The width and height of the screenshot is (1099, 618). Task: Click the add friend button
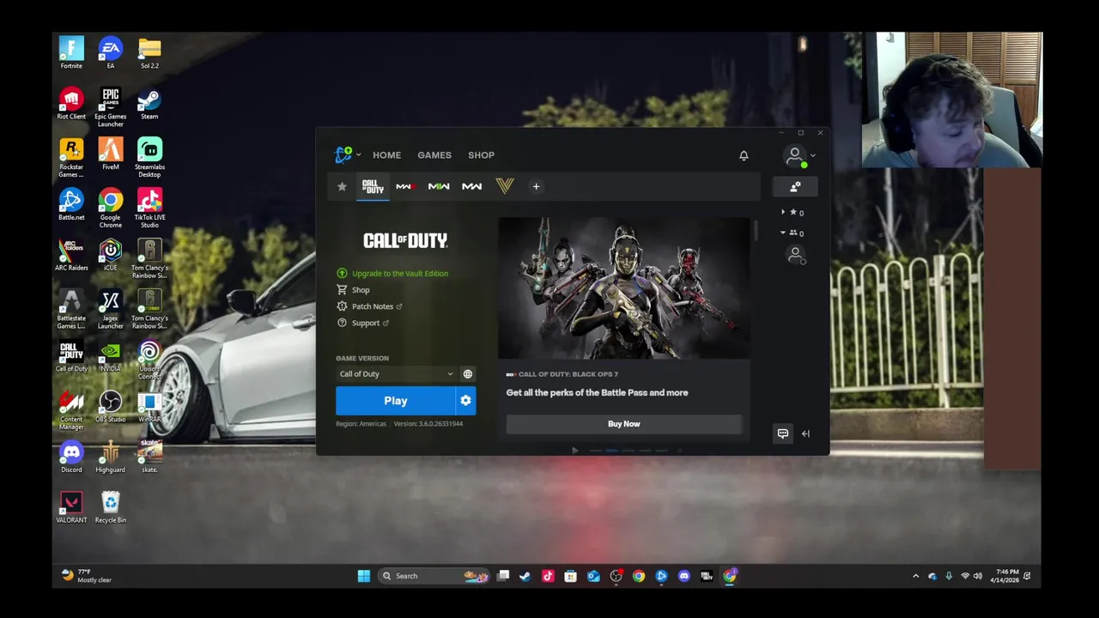point(795,186)
